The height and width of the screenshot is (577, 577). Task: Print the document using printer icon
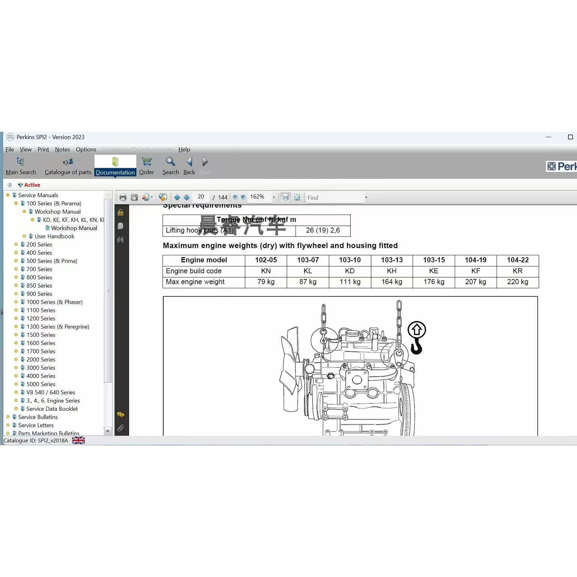pyautogui.click(x=123, y=197)
